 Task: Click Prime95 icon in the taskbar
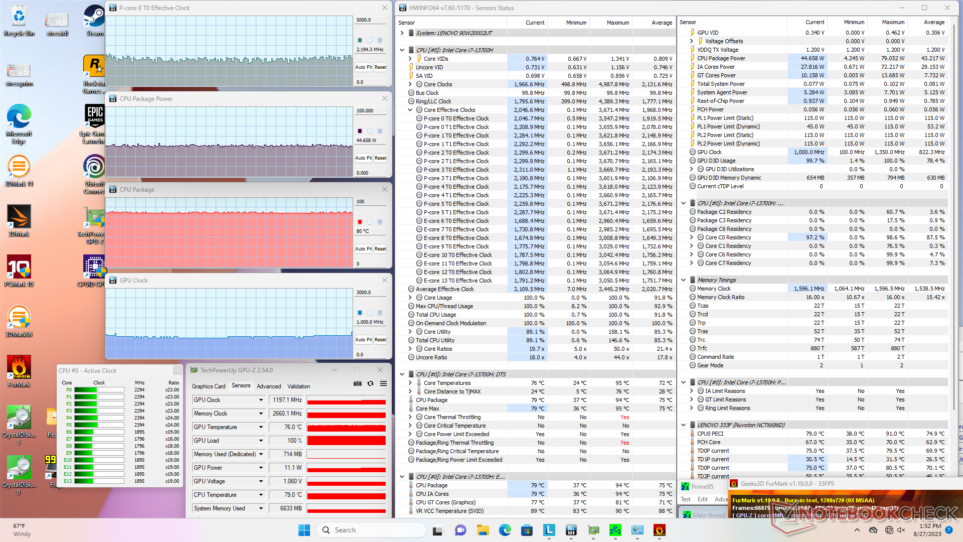click(615, 530)
